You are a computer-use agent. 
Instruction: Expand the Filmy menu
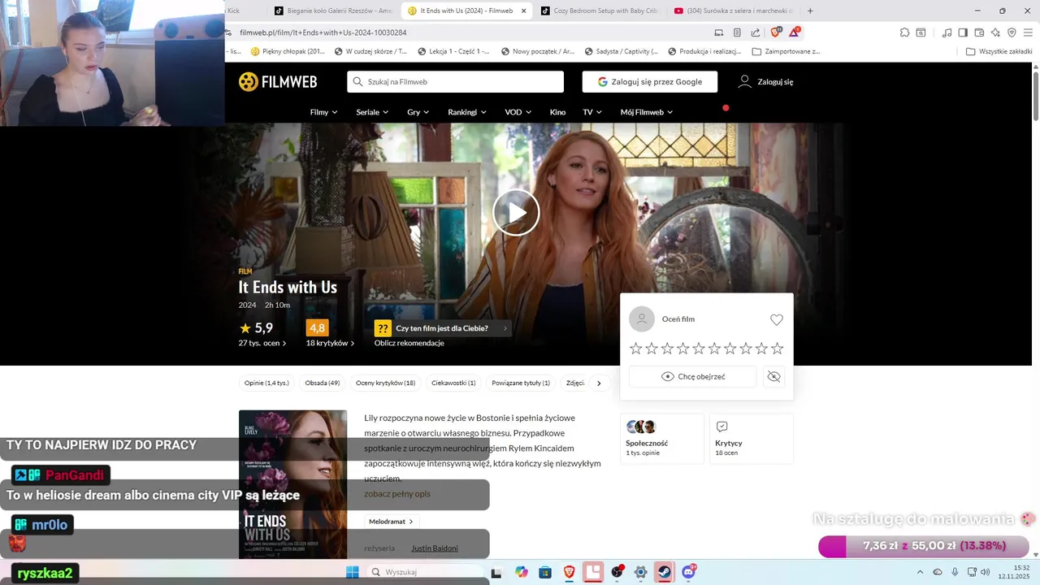tap(323, 112)
